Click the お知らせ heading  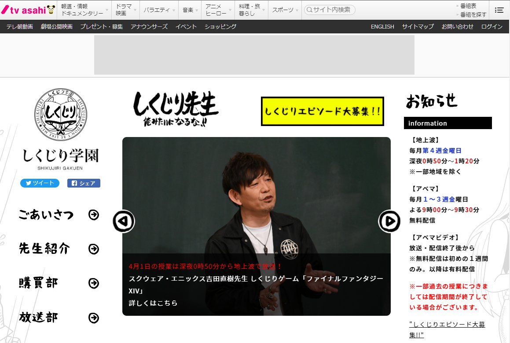(432, 101)
